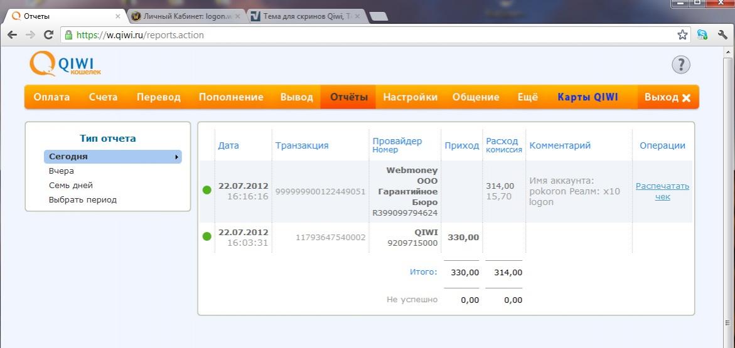This screenshot has width=735, height=348.
Task: Click the green status dot for Webmoney transaction
Action: [x=207, y=191]
